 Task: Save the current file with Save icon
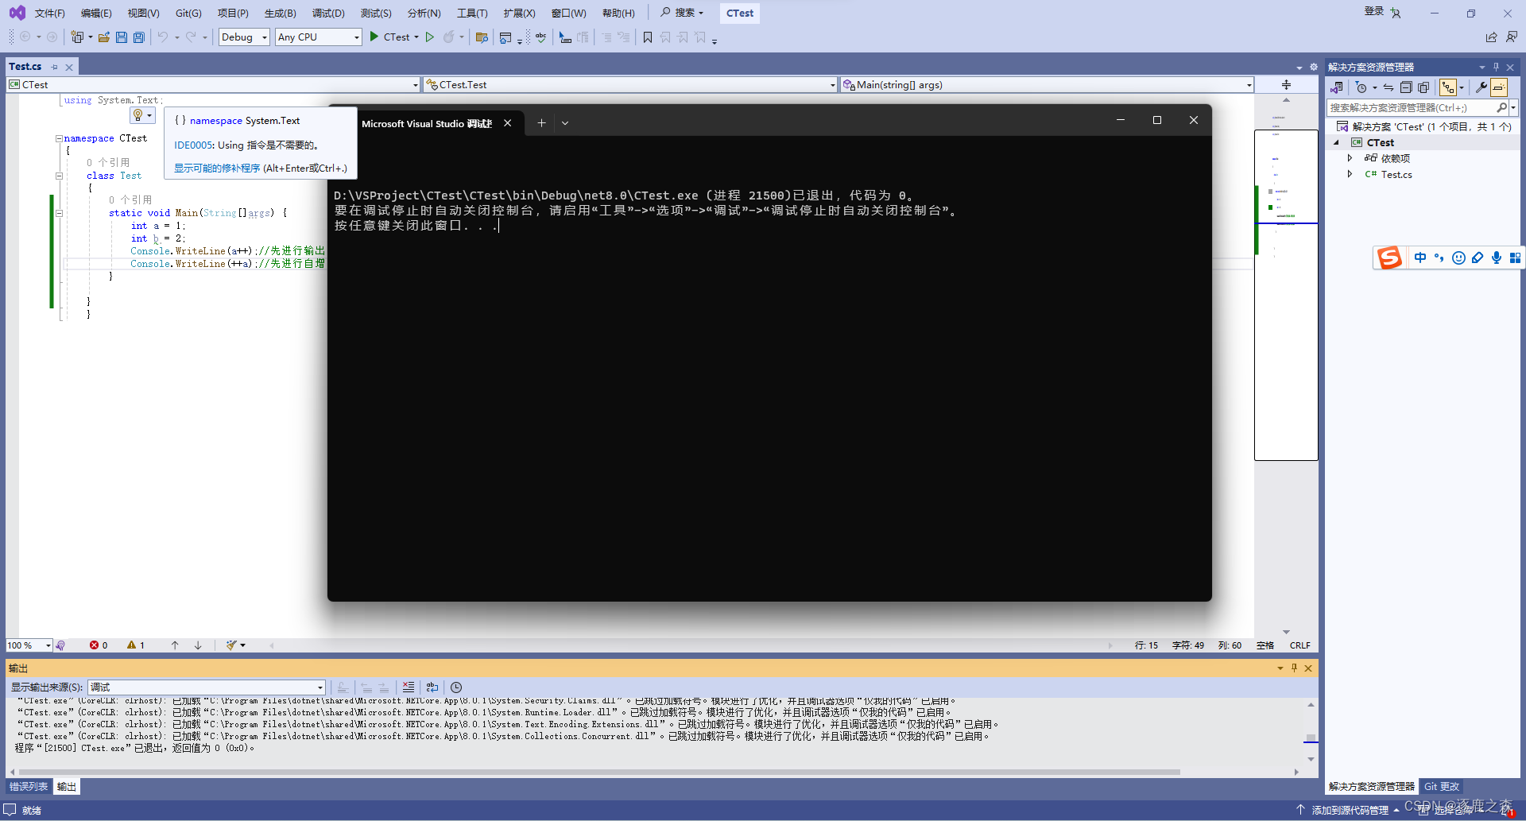click(x=122, y=37)
